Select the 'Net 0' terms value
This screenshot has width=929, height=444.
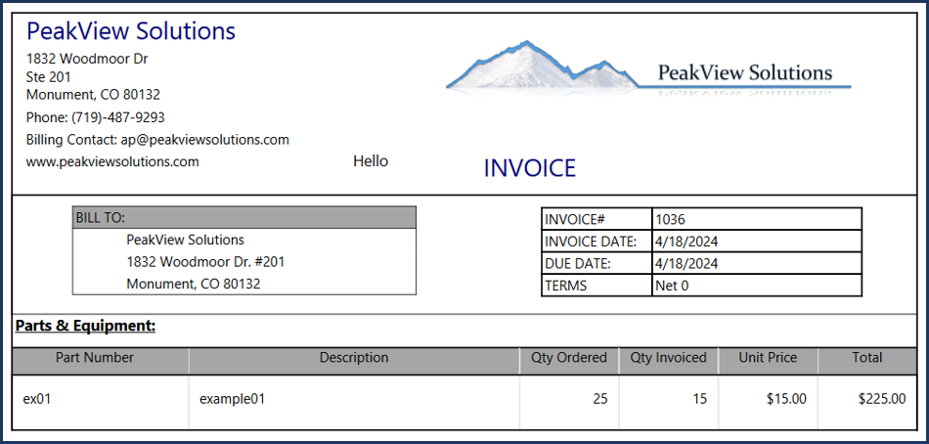[x=672, y=286]
